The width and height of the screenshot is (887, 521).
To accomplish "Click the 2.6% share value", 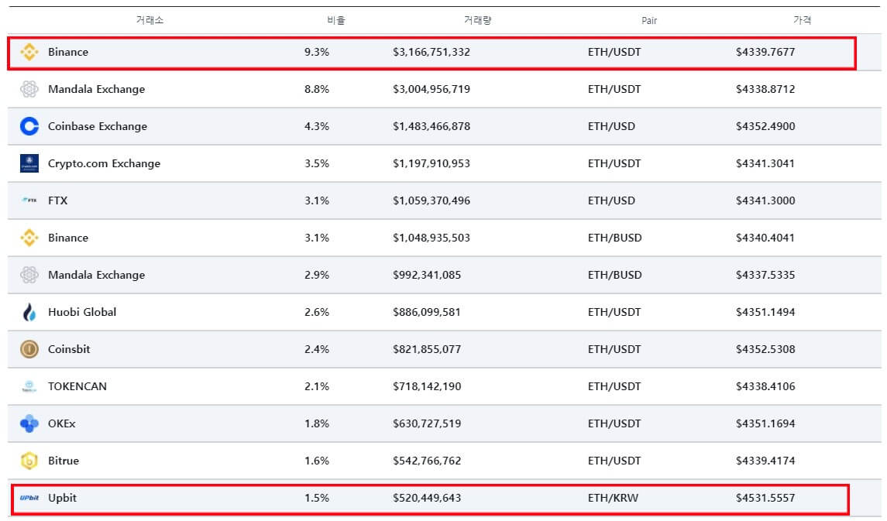I will tap(317, 313).
